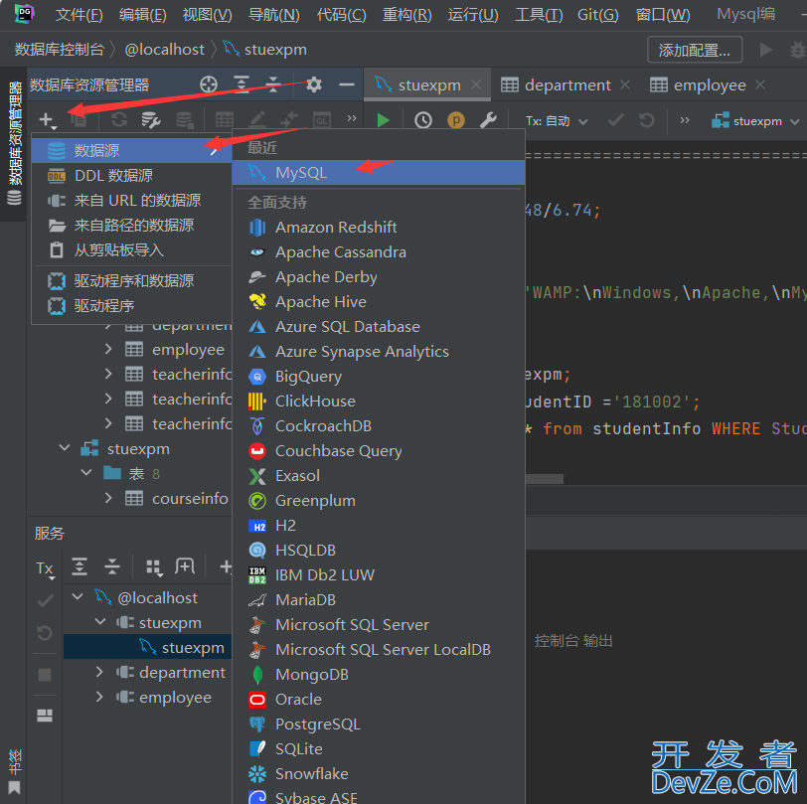The height and width of the screenshot is (804, 807).
Task: Expand department node in Services tree
Action: [99, 672]
